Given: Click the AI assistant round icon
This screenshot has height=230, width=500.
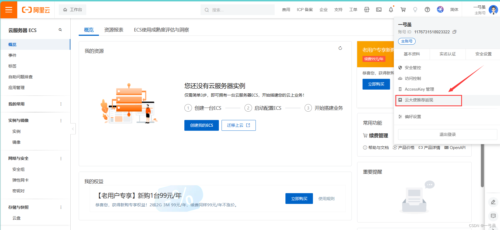Looking at the screenshot, I should (440, 9).
